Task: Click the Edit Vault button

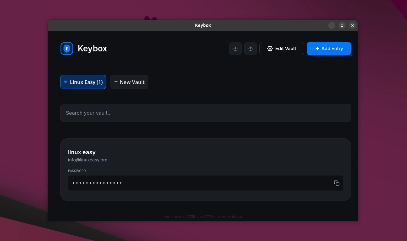Action: click(282, 49)
